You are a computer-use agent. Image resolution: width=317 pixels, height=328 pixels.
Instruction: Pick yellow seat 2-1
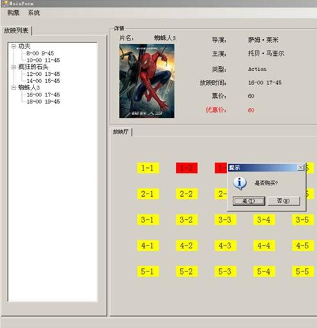[148, 194]
